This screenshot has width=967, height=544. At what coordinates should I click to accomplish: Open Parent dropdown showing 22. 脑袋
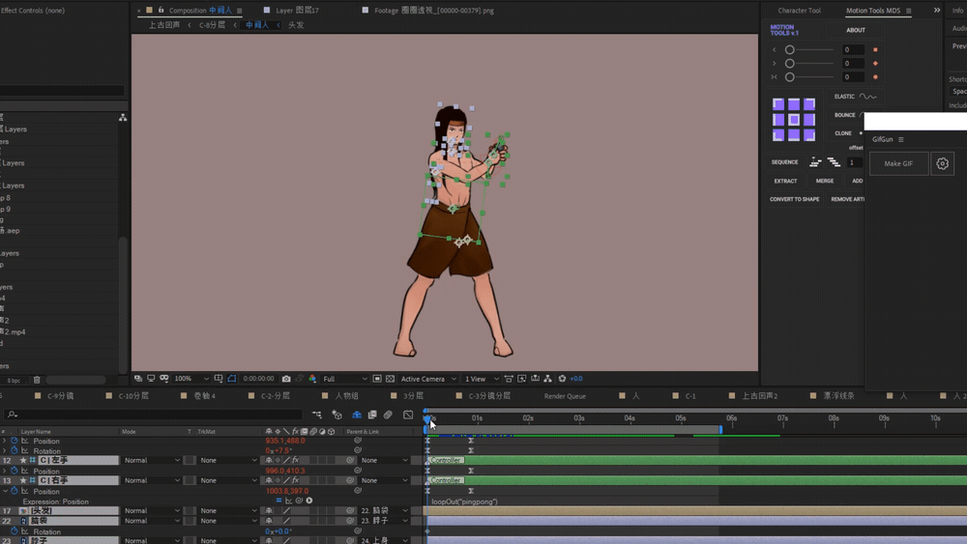384,511
